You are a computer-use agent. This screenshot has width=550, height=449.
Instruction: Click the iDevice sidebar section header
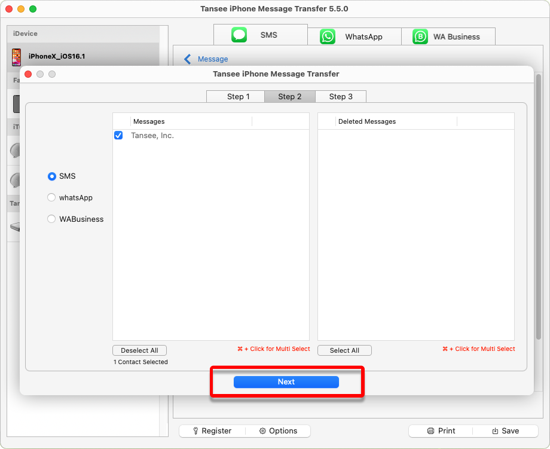[83, 33]
